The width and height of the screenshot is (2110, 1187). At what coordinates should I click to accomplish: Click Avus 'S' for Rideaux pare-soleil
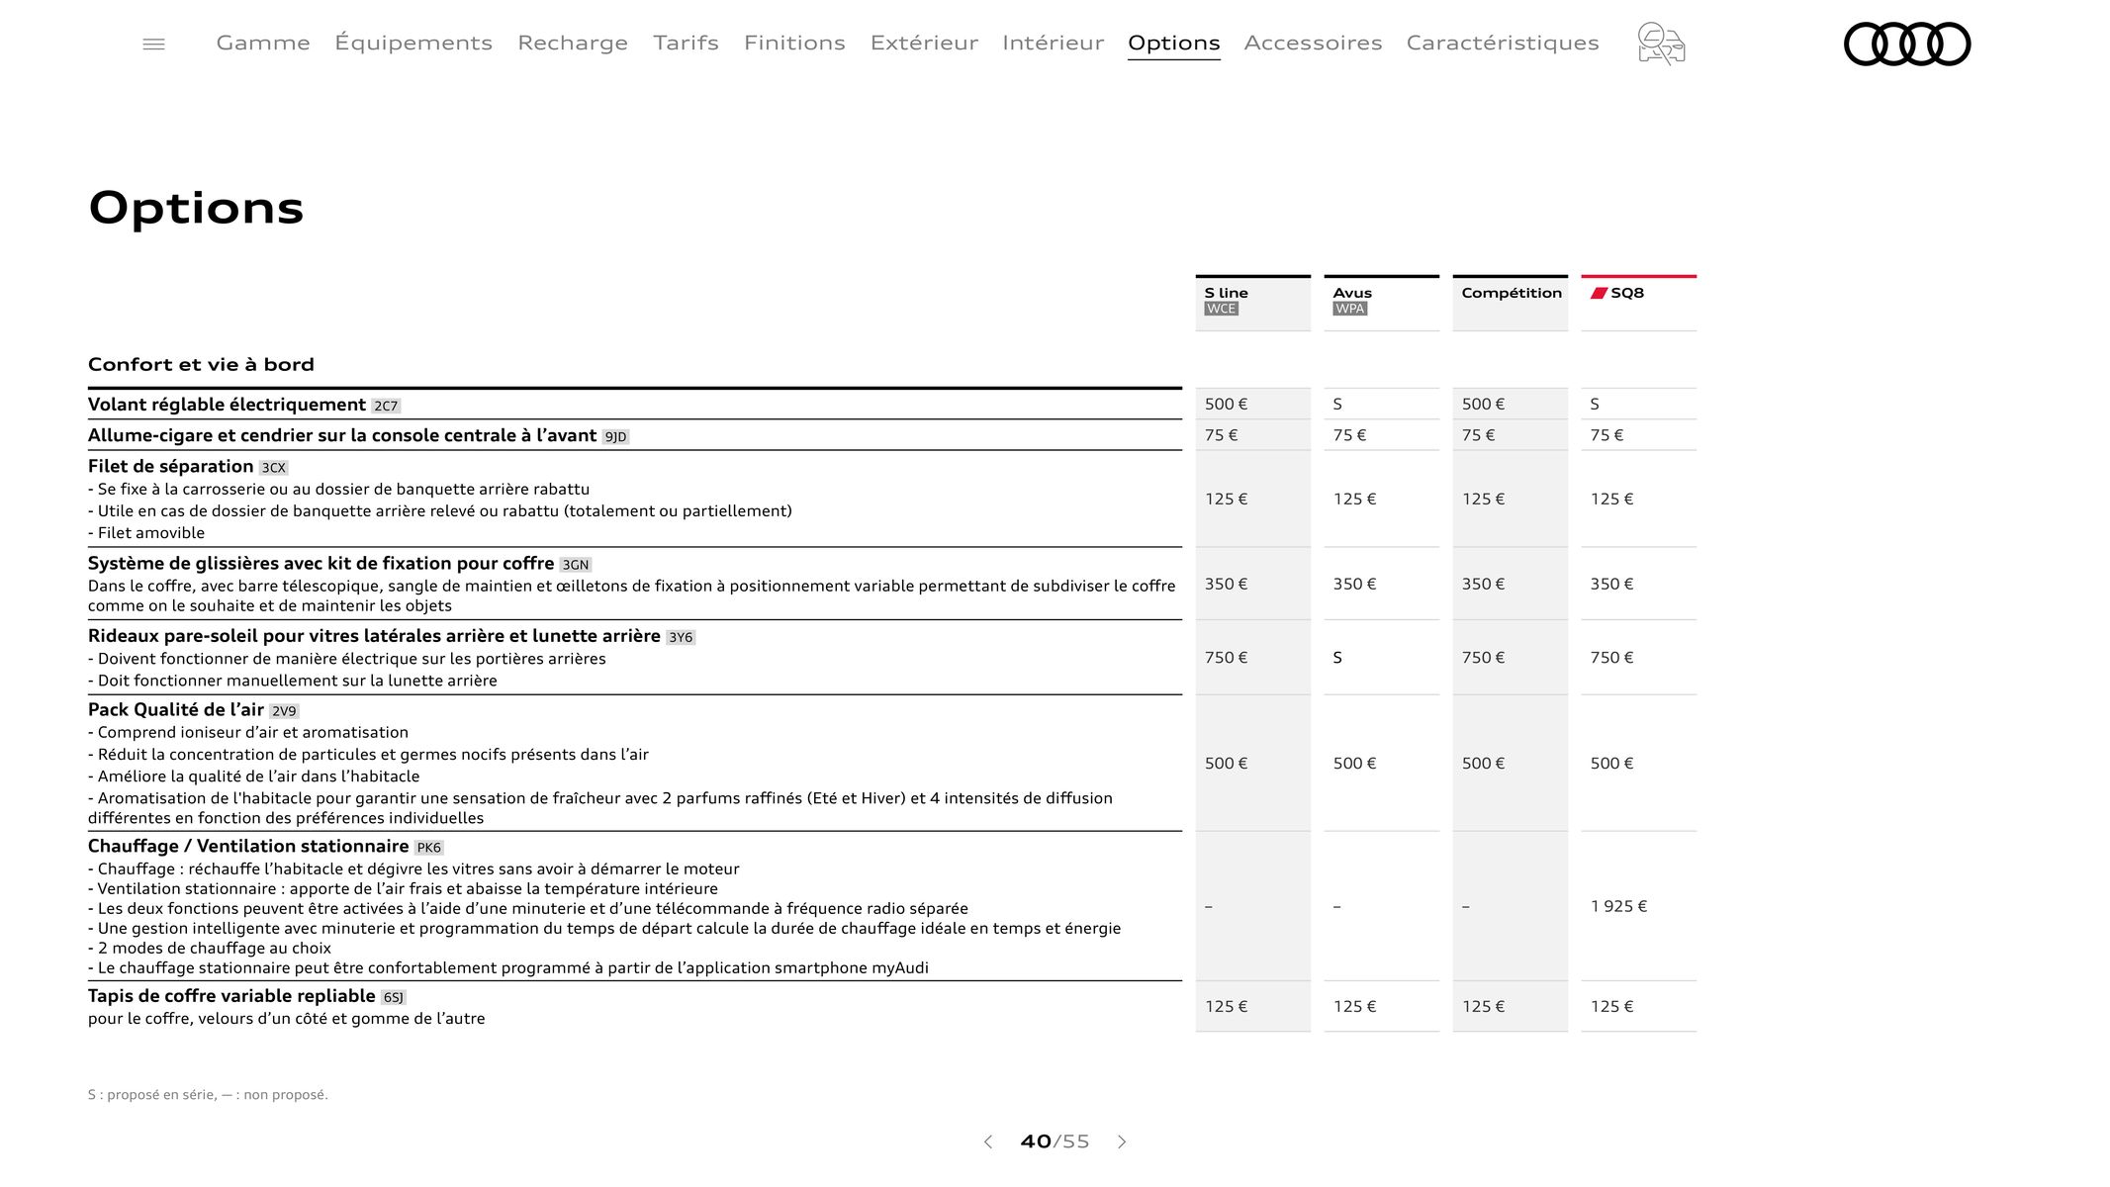1337,658
